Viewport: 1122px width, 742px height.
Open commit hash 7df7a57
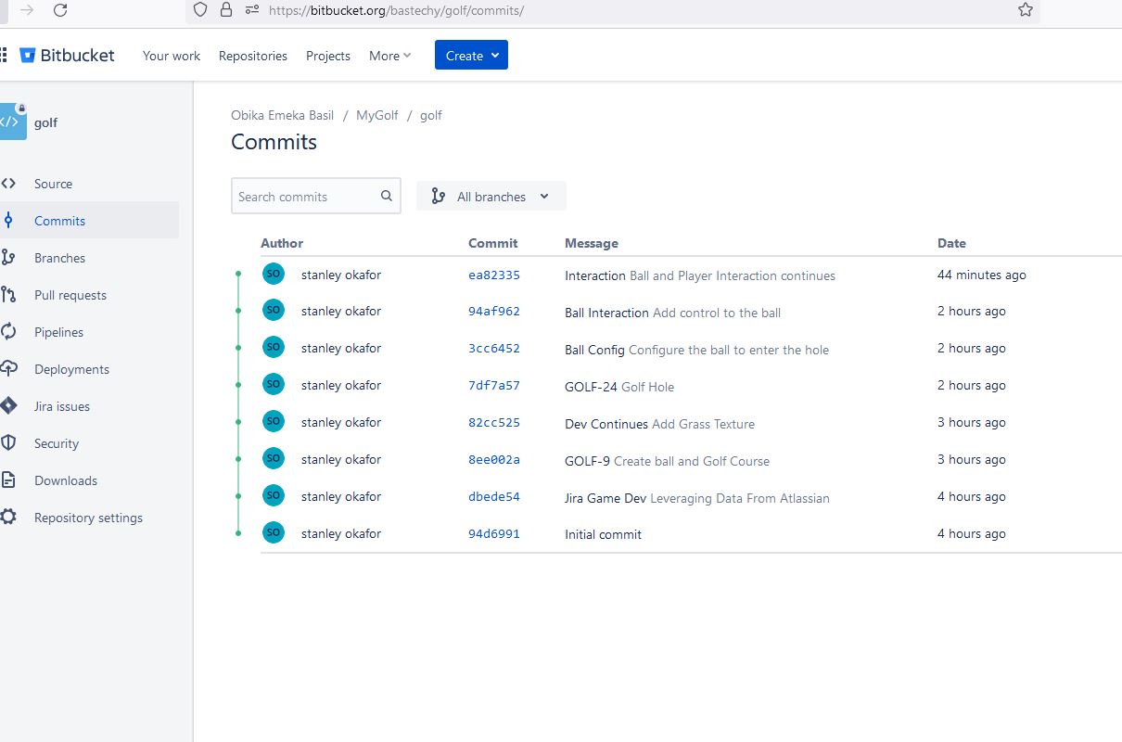coord(494,386)
